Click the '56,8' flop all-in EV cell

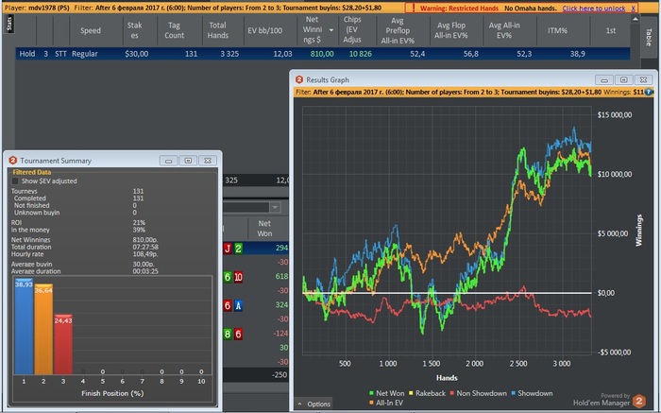point(470,54)
